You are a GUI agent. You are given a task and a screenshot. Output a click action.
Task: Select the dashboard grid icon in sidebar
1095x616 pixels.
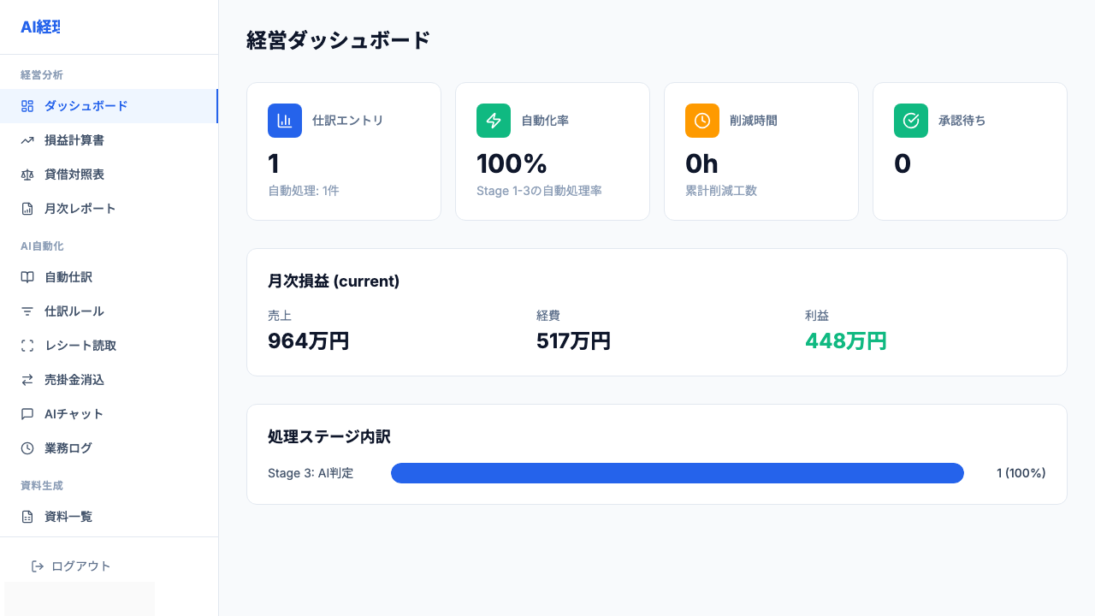[28, 105]
